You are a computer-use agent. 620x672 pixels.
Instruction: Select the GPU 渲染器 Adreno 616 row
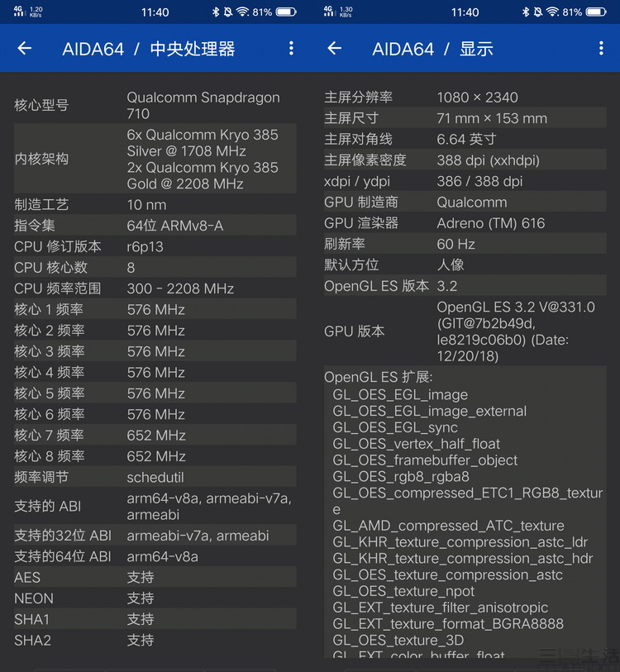coord(465,223)
